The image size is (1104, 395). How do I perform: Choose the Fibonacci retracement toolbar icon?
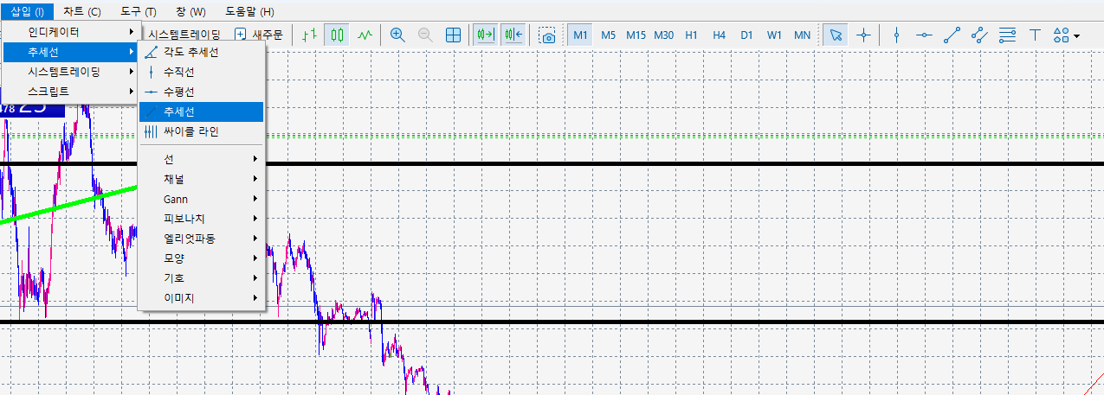(1007, 35)
